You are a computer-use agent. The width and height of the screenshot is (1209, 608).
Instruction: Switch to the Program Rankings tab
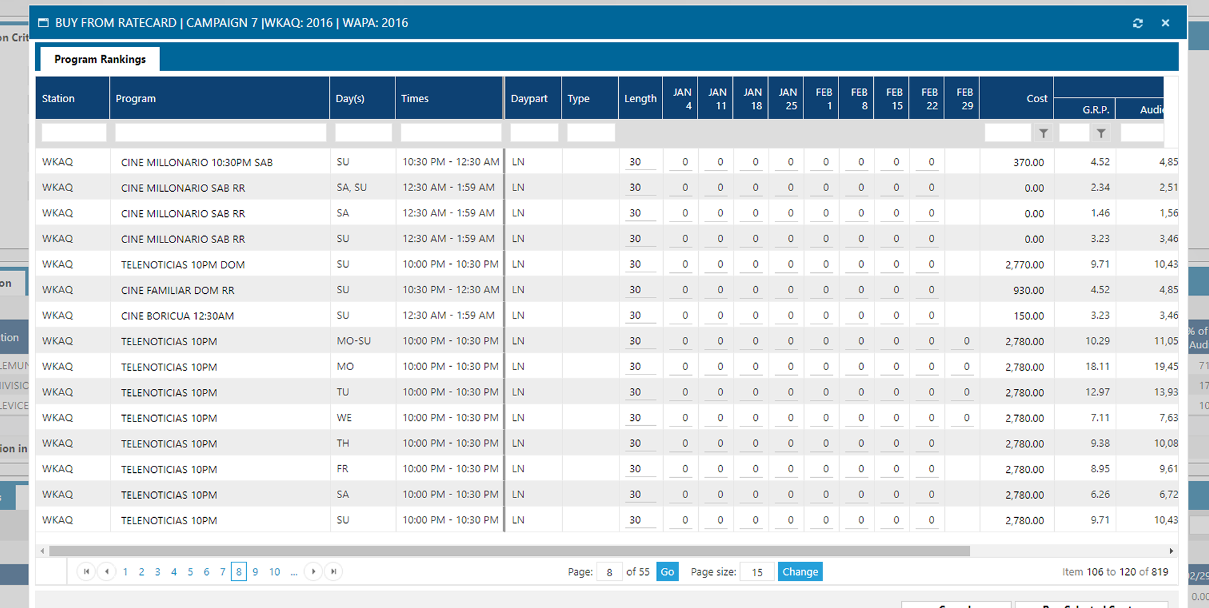pos(100,59)
